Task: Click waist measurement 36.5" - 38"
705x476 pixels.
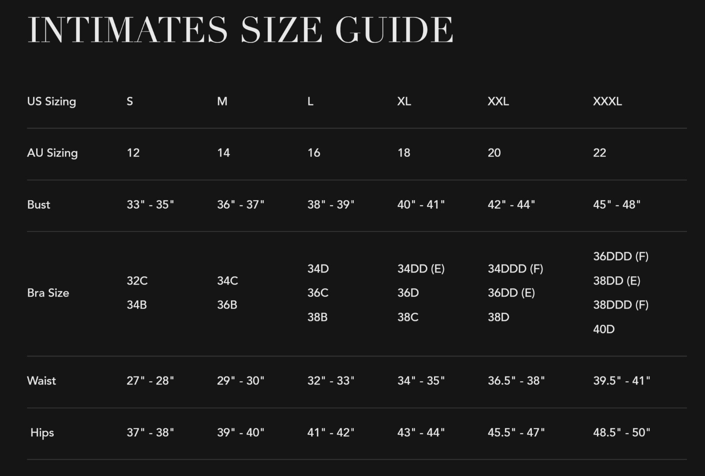Action: (x=516, y=381)
